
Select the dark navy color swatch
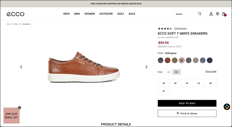point(210,60)
